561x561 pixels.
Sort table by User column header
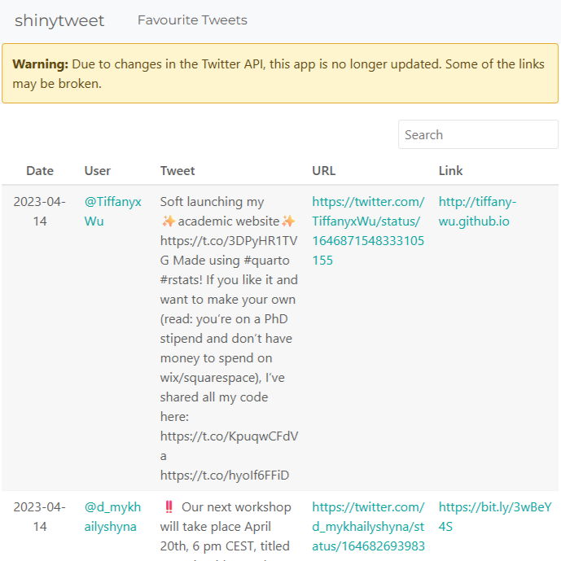pyautogui.click(x=98, y=171)
